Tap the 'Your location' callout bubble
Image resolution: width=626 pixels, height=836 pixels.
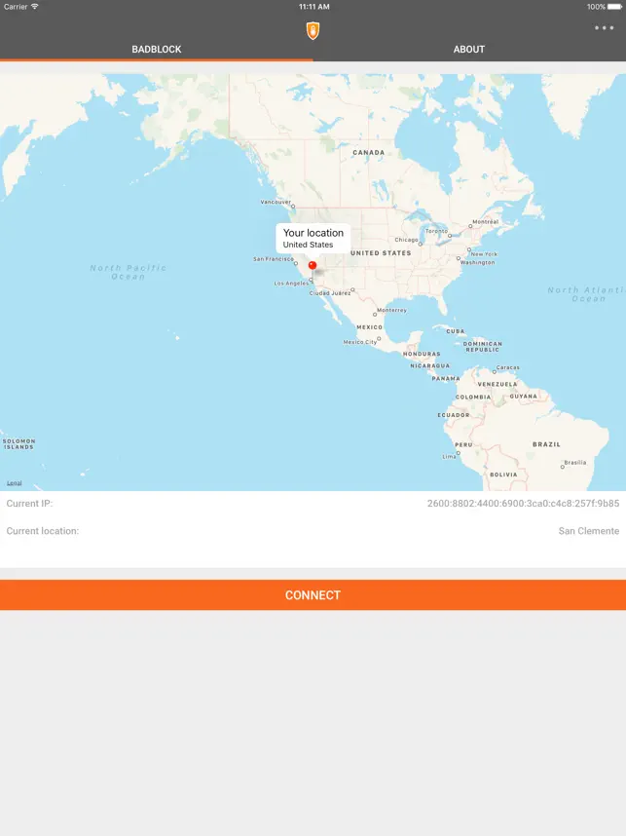point(313,239)
